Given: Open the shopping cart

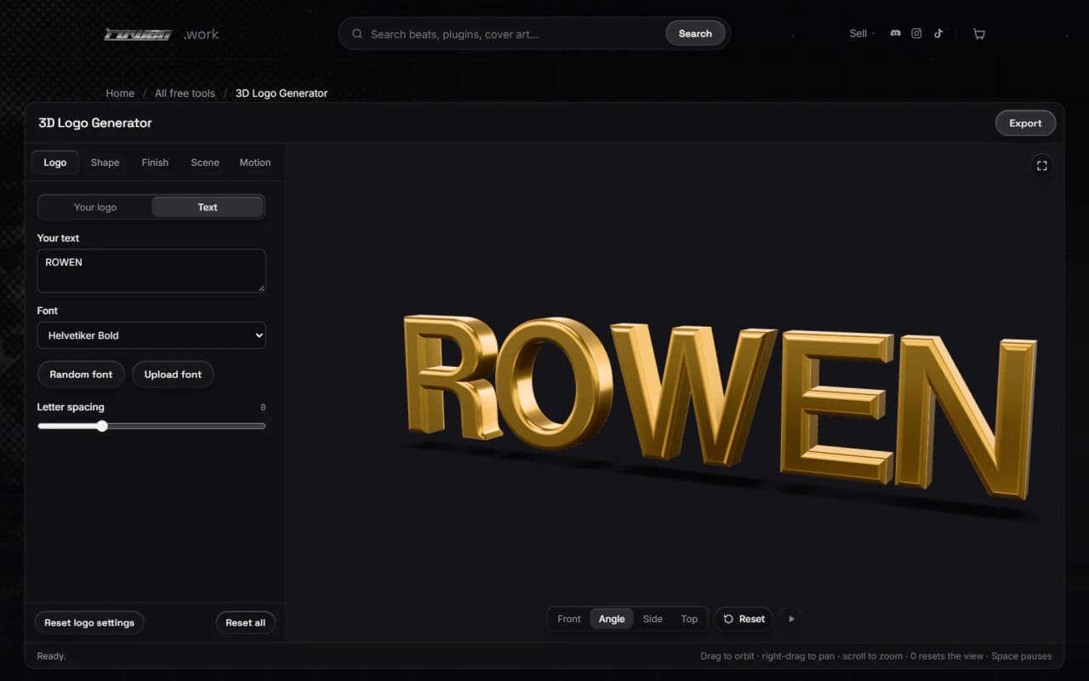Looking at the screenshot, I should click(979, 34).
